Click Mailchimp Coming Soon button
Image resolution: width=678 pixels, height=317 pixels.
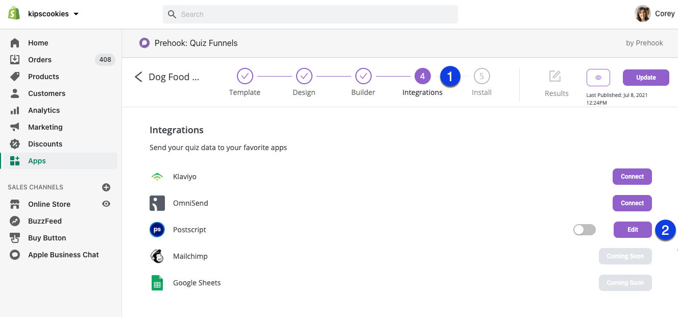[x=625, y=256]
